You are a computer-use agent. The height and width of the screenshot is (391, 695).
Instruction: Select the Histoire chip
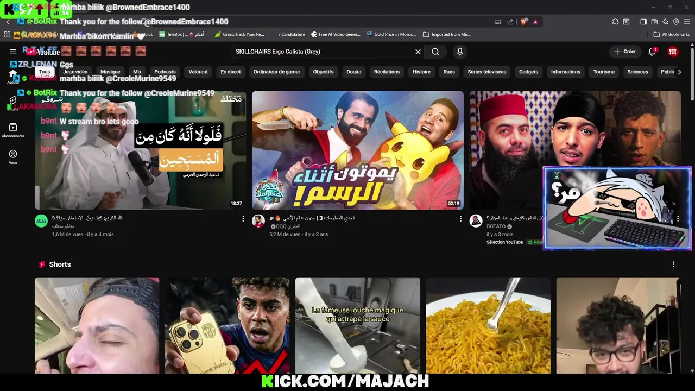coord(421,72)
